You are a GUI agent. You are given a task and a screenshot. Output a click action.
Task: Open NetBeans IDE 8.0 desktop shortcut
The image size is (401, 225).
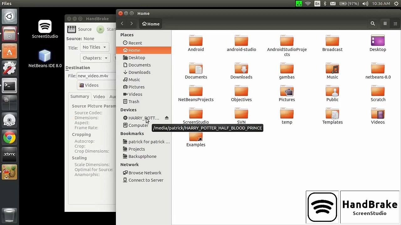45,59
